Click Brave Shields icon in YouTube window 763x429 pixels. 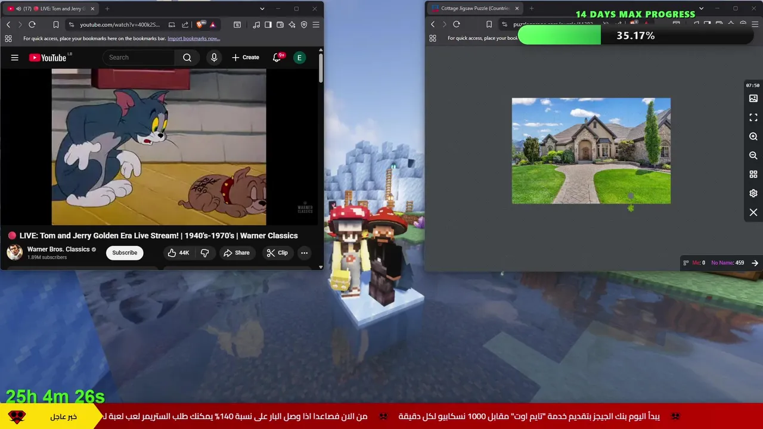point(200,24)
